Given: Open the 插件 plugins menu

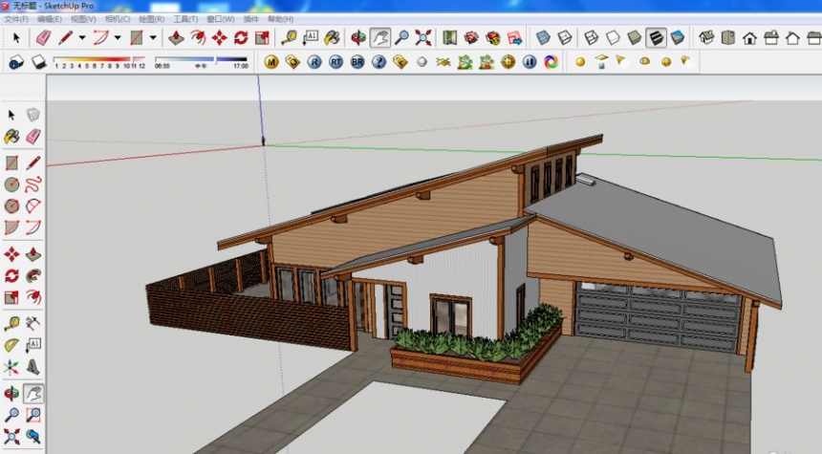Looking at the screenshot, I should tap(251, 19).
